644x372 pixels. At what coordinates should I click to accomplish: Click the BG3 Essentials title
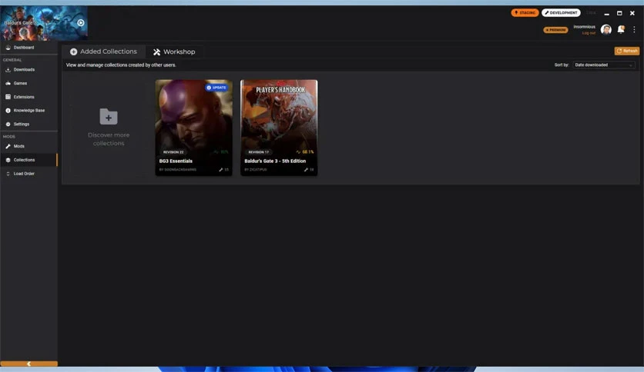click(176, 161)
